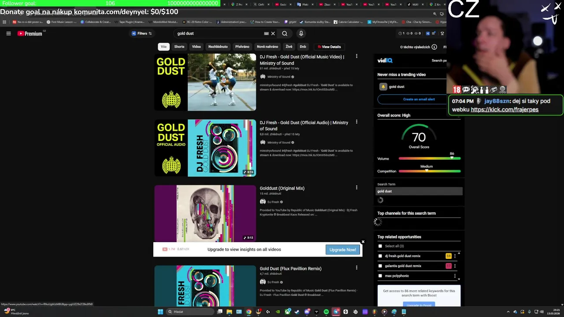Click the taskbar 'Hledat' search box

189,312
